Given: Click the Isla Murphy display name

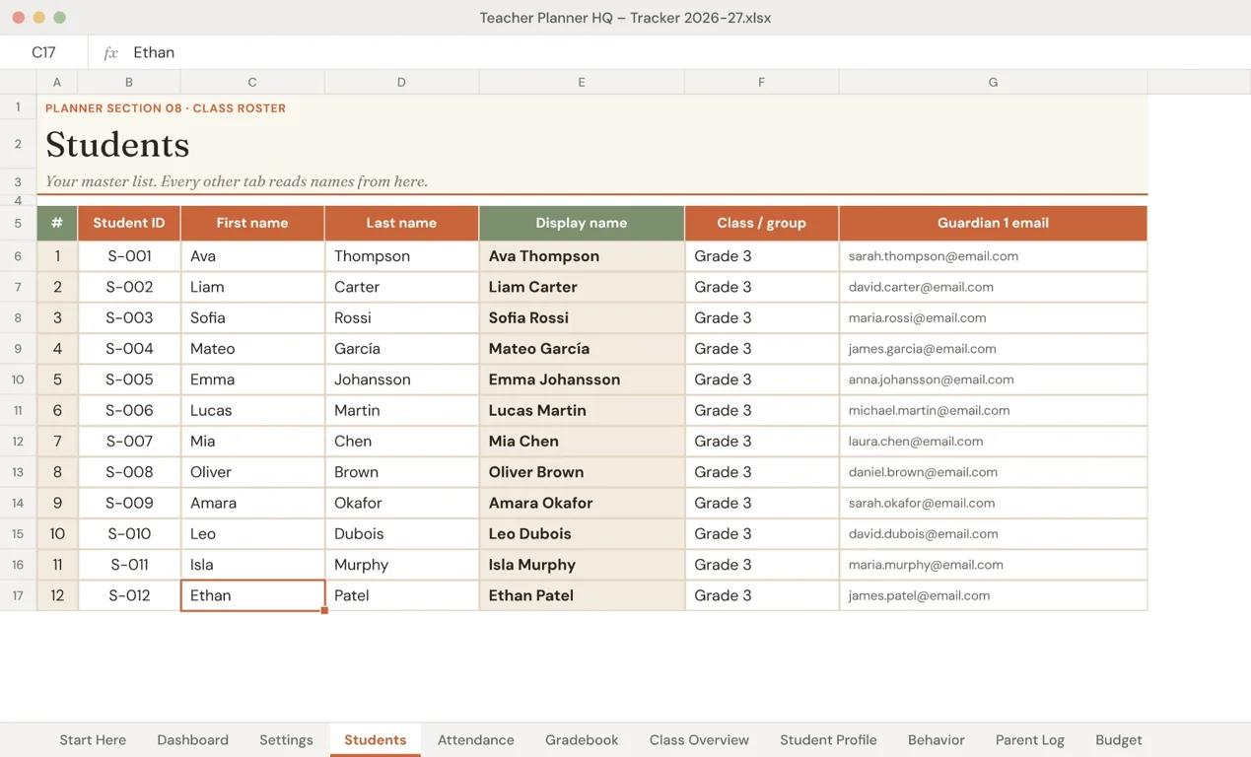Looking at the screenshot, I should [x=582, y=565].
